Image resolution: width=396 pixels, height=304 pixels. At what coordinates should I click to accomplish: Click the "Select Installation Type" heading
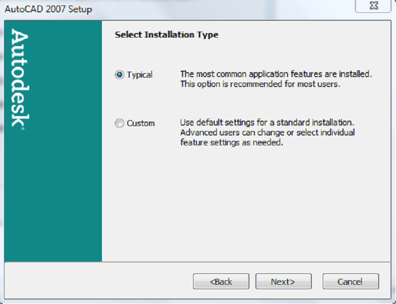point(166,35)
